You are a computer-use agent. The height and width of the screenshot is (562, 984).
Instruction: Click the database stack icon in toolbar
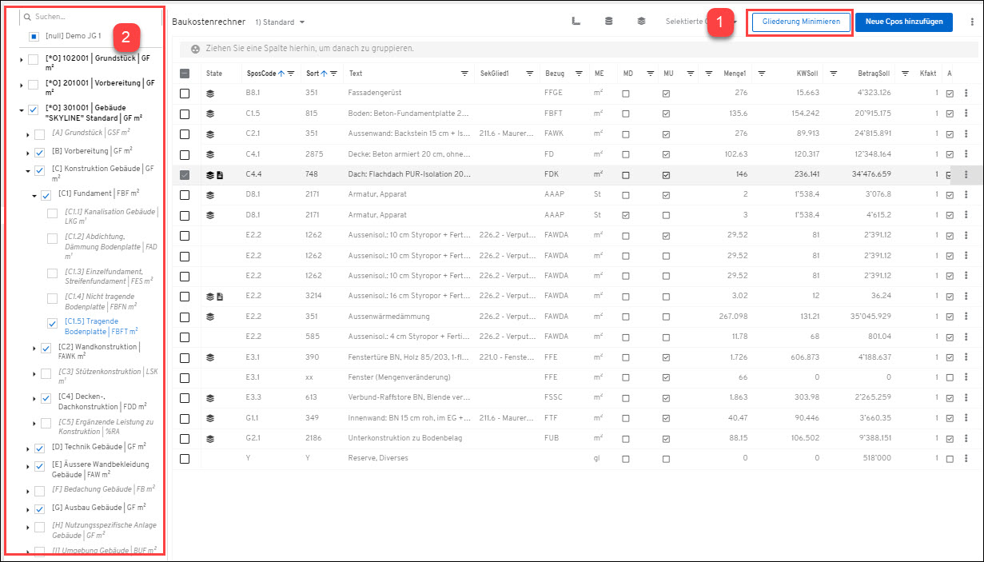tap(608, 22)
